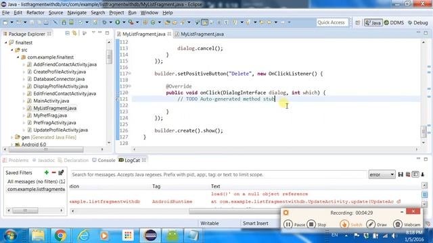This screenshot has height=243, width=433.
Task: Open the Refactor menu
Action: [x=35, y=13]
